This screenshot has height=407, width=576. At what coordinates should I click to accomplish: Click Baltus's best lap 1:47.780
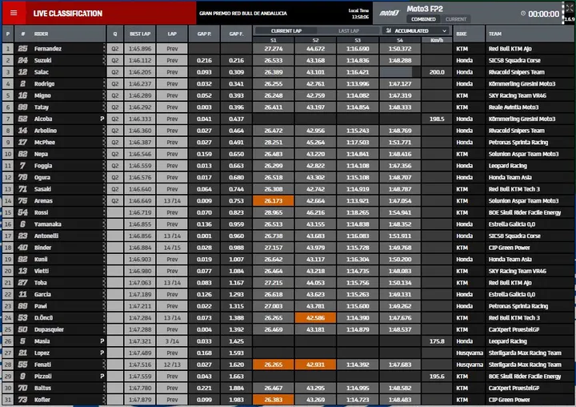click(140, 388)
